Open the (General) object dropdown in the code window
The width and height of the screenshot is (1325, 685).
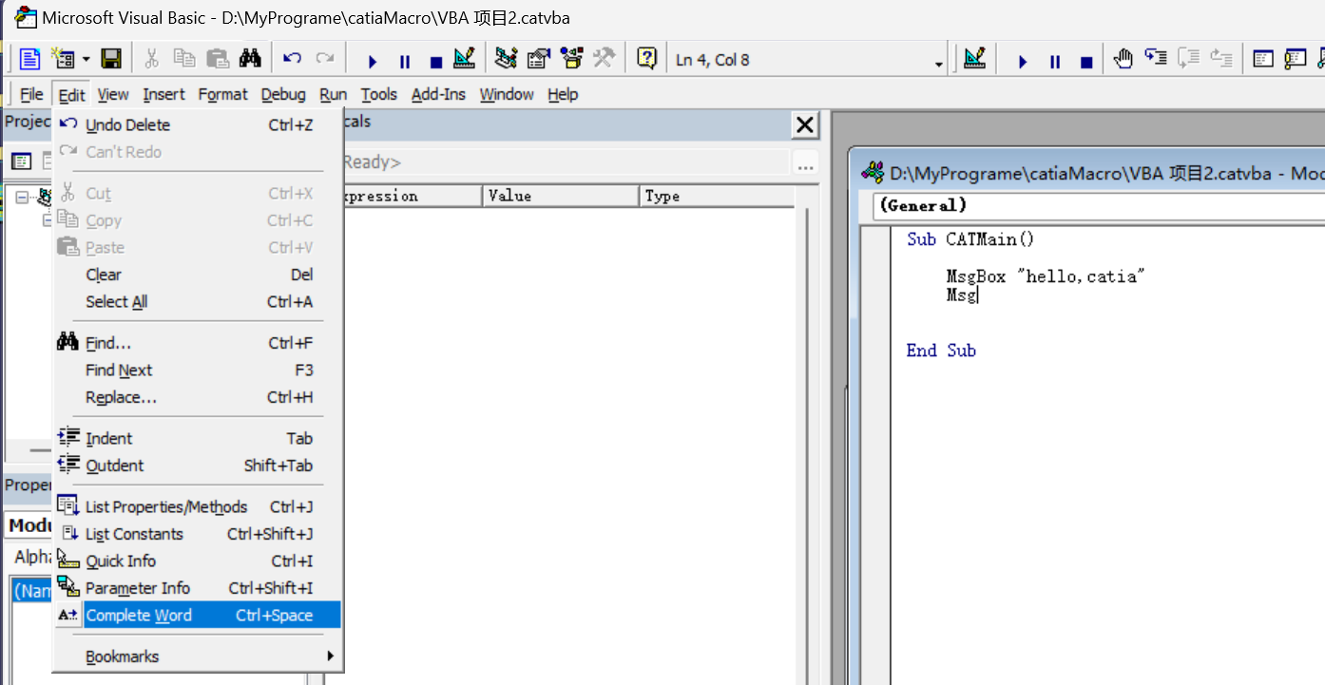click(1099, 205)
